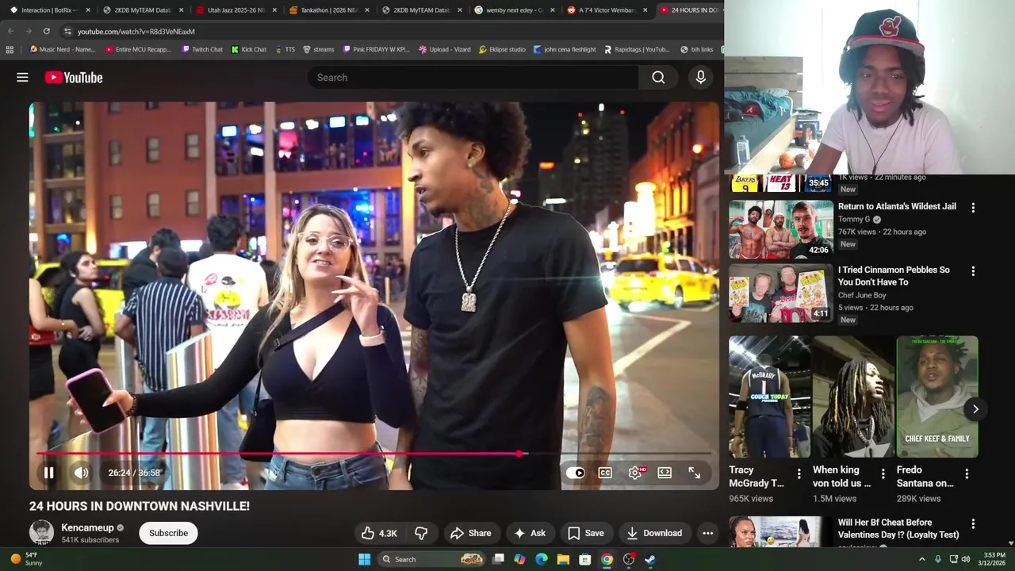Click inside the YouTube search field
The width and height of the screenshot is (1015, 571).
(473, 77)
